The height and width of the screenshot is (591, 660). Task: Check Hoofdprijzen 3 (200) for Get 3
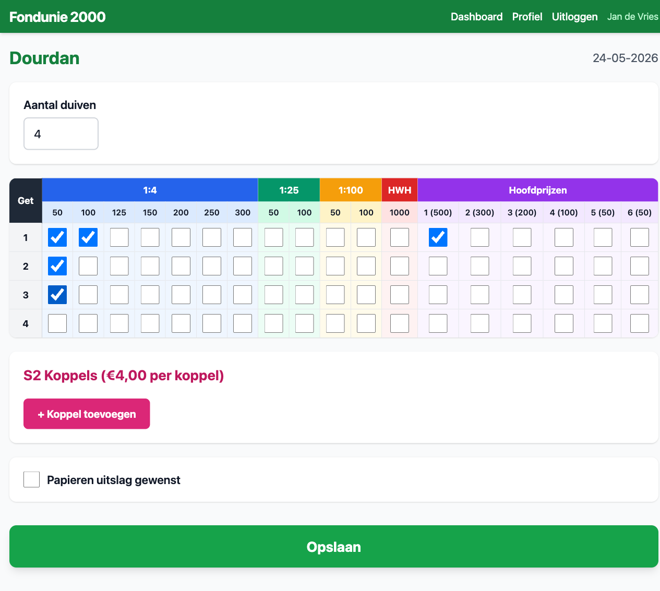point(522,295)
